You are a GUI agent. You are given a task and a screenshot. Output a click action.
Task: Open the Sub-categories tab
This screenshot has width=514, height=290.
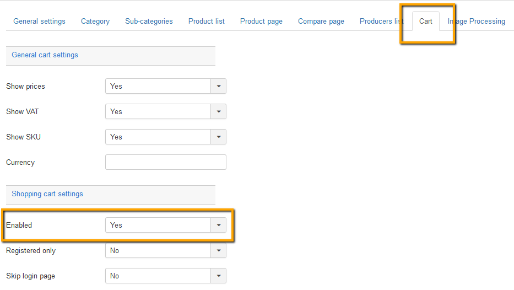(x=149, y=22)
